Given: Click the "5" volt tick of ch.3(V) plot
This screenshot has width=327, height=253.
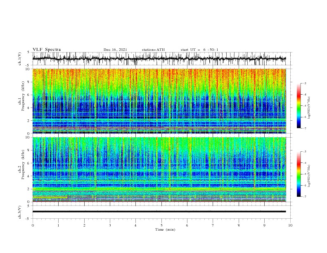Looking at the screenshot, I should (x=28, y=206).
